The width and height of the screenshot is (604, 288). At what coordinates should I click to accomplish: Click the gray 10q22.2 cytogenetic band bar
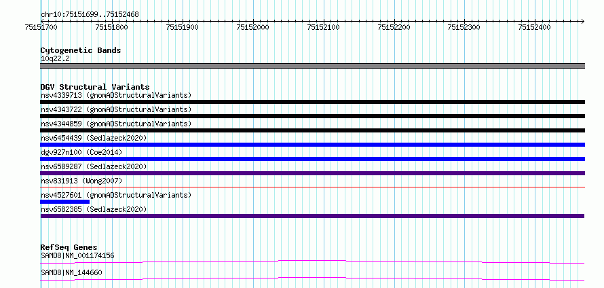coord(312,66)
